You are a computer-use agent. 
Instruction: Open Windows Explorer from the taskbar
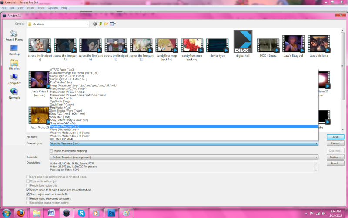coord(36,213)
